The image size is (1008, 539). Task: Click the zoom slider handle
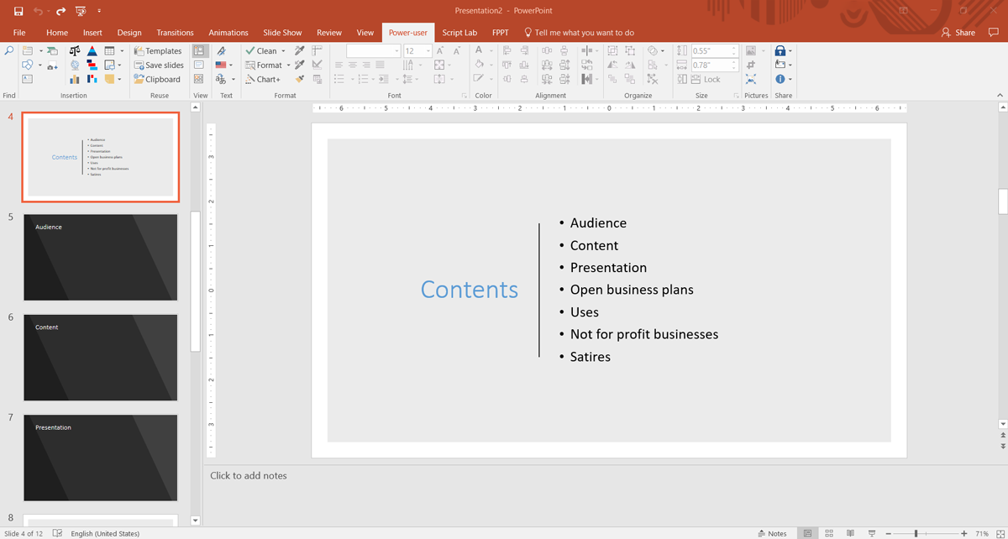tap(916, 533)
